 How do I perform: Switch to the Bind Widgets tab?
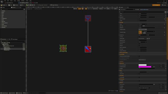tap(14, 39)
